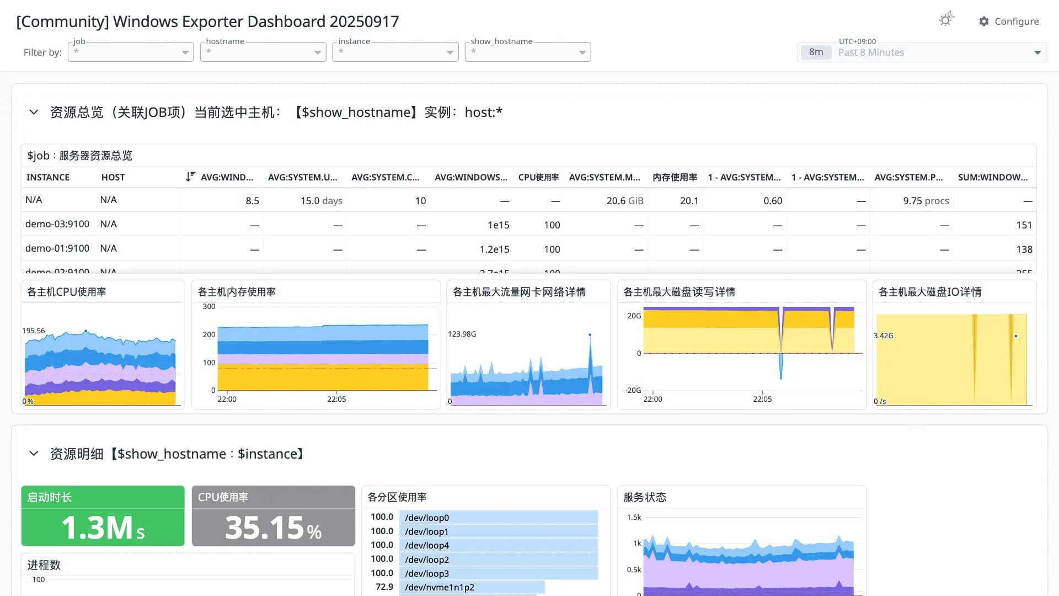The height and width of the screenshot is (596, 1059).
Task: Sort by SUM:WINDOW... column header
Action: (x=993, y=177)
